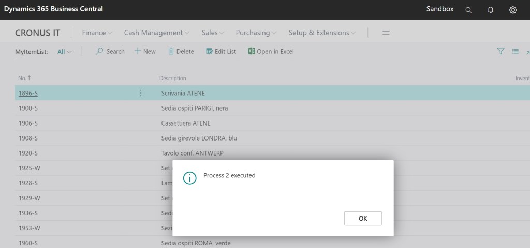Viewport: 530px width, 248px height.
Task: Click the search magnifier icon in top bar
Action: tap(468, 10)
